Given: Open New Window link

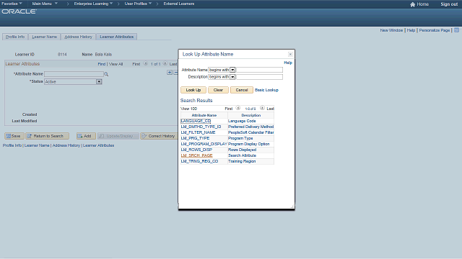Looking at the screenshot, I should pos(391,30).
